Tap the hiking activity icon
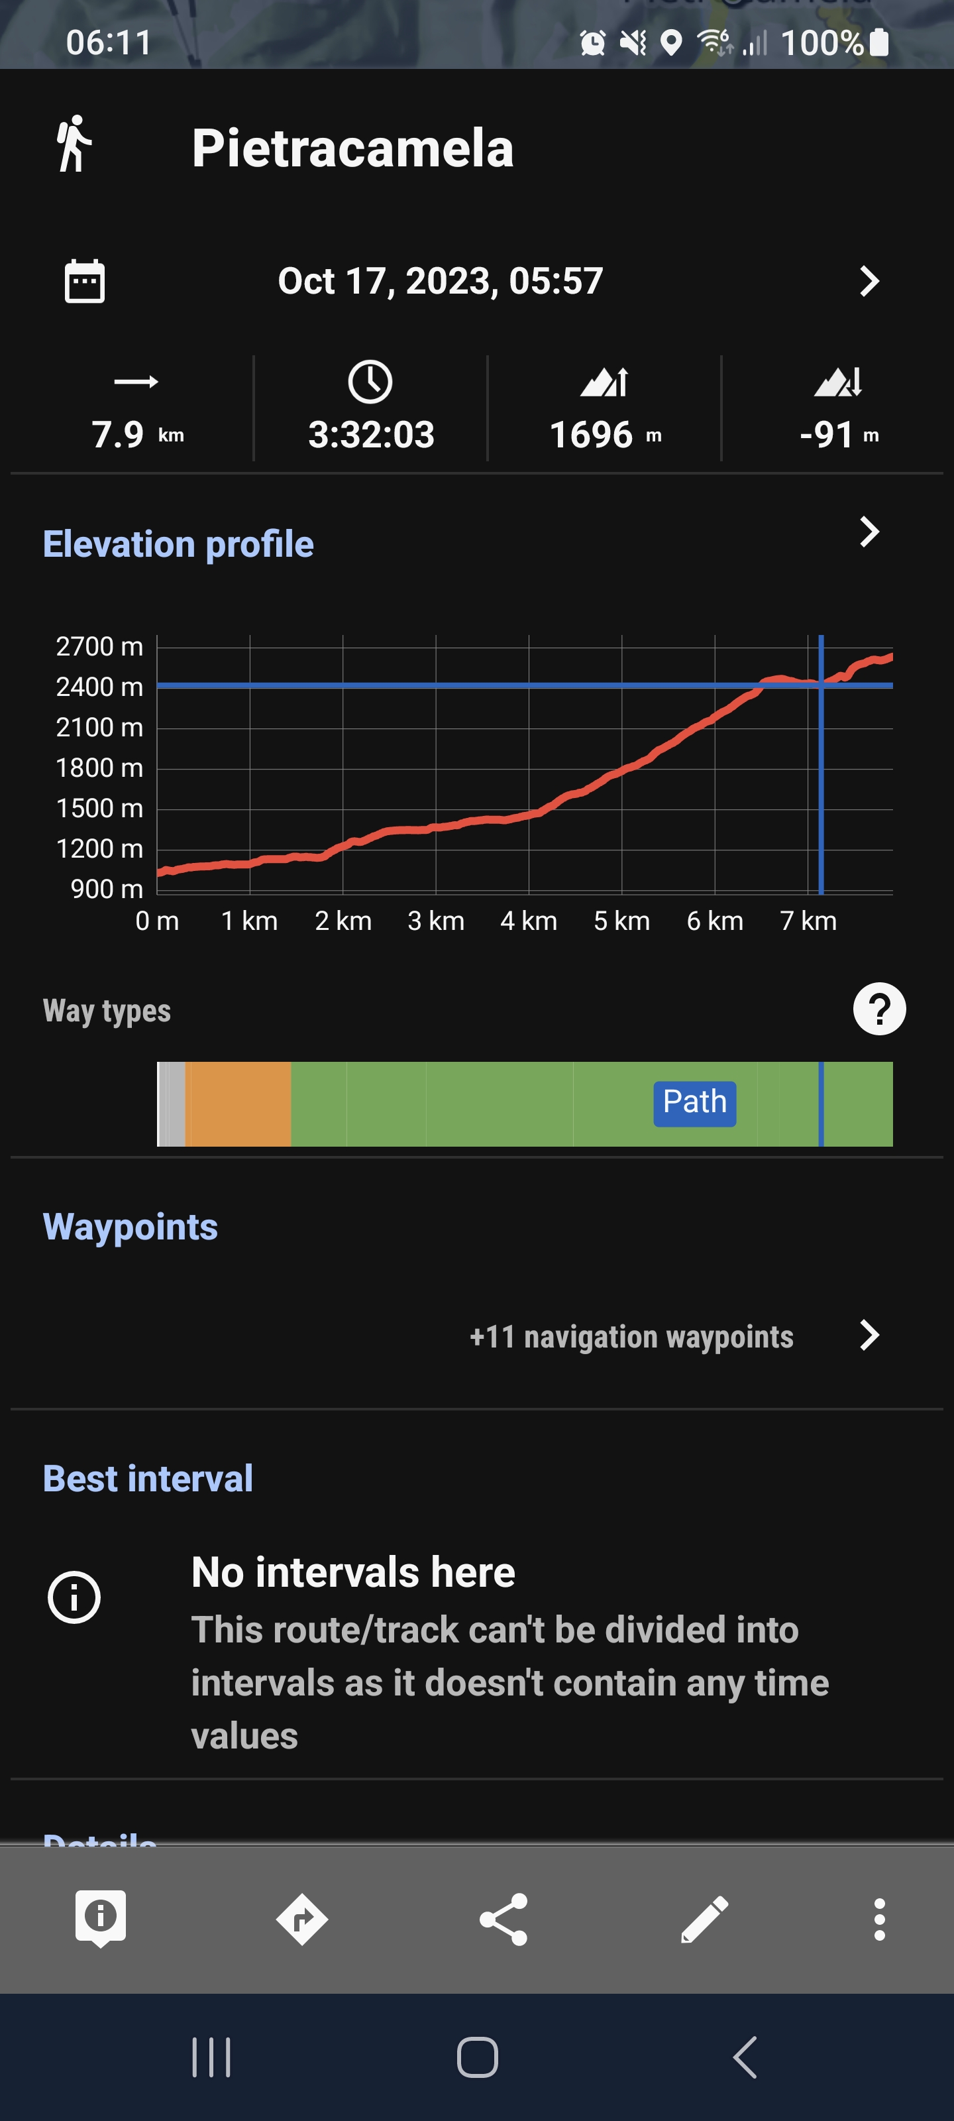This screenshot has width=954, height=2121. pos(74,145)
